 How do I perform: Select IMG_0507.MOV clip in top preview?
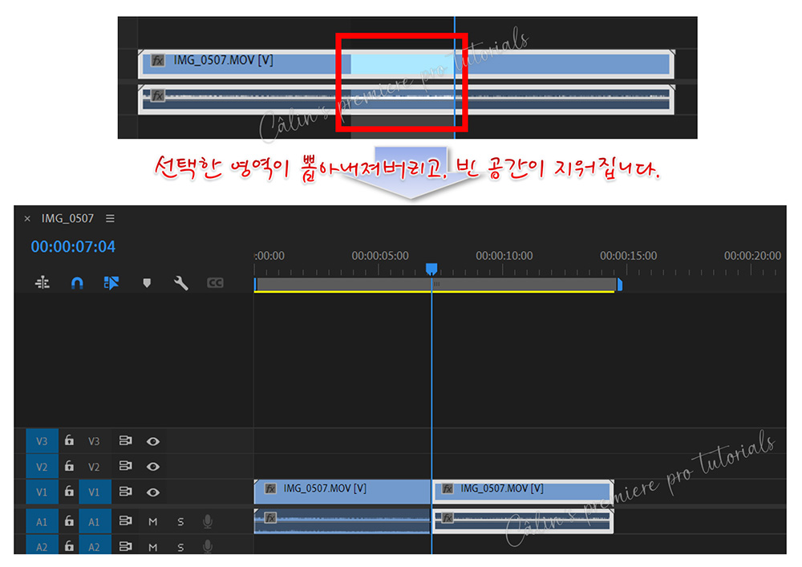tap(406, 64)
